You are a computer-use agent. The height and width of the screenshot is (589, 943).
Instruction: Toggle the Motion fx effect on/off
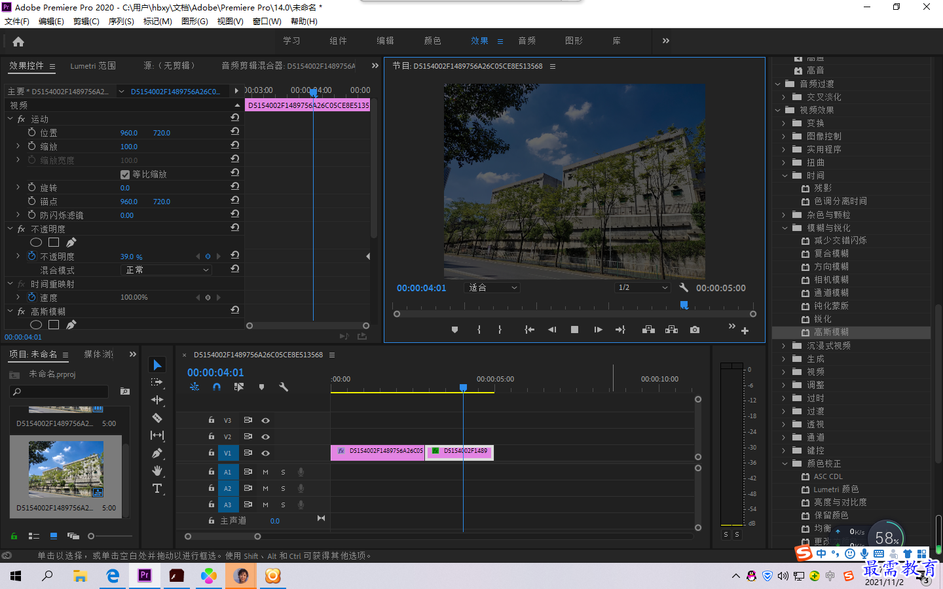click(21, 119)
